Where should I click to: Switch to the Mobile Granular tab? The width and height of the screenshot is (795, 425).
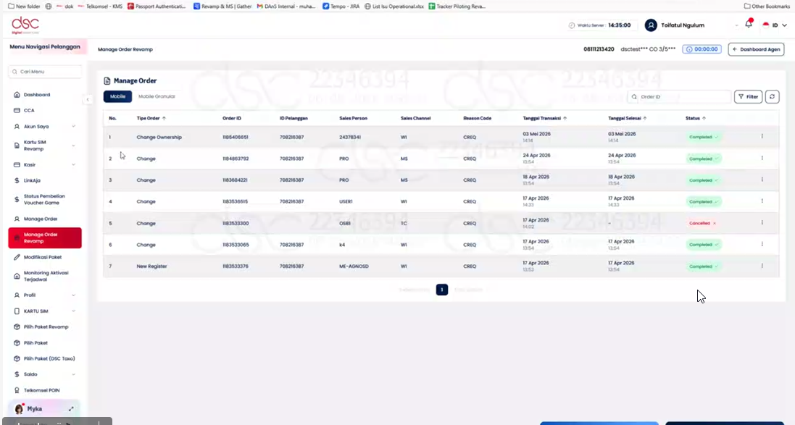coord(157,96)
